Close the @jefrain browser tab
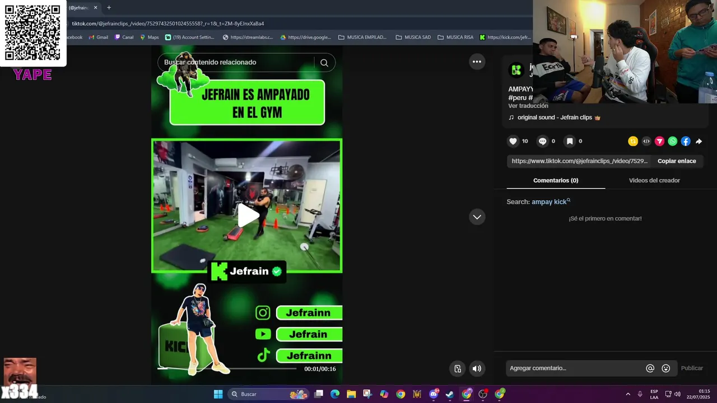The image size is (717, 403). [x=95, y=8]
